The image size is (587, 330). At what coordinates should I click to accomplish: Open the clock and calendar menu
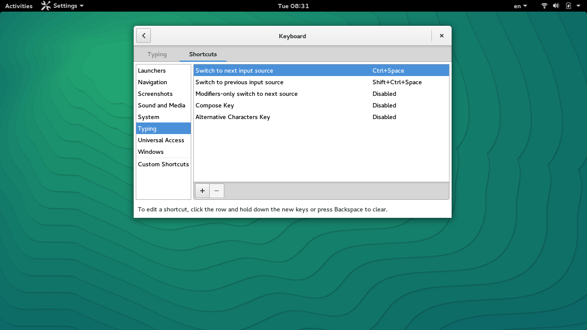point(293,6)
